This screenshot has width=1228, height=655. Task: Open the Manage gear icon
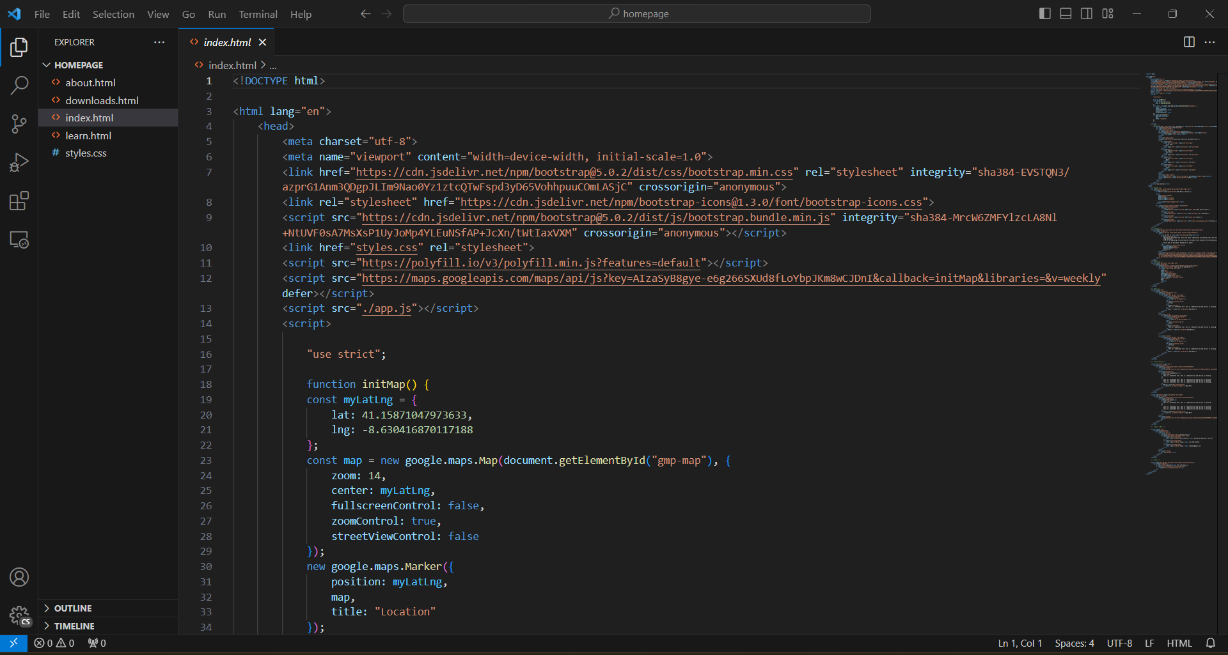pos(19,615)
